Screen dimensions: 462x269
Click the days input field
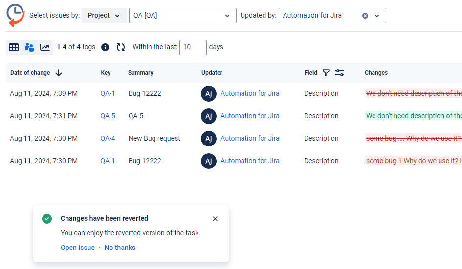(193, 47)
